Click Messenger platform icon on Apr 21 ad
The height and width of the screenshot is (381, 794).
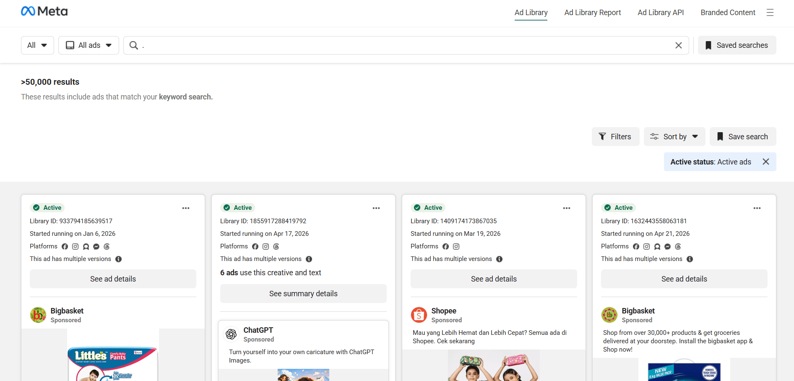(x=668, y=247)
